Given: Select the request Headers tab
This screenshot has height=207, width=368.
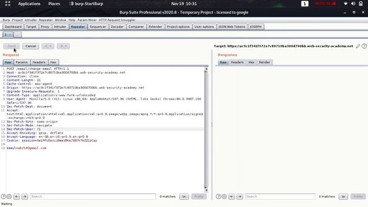Looking at the screenshot, I should coord(39,62).
